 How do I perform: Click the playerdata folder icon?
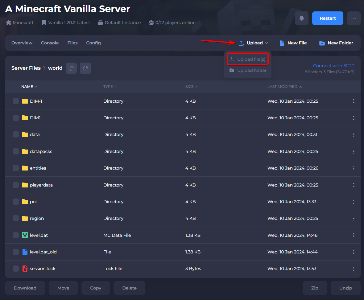(x=25, y=185)
